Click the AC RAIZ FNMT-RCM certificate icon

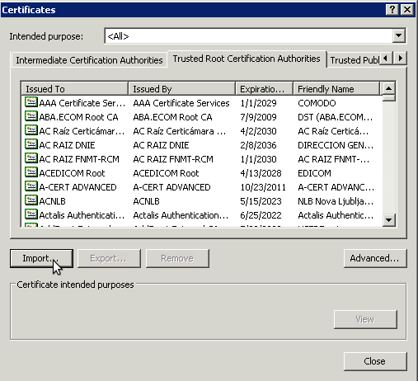31,158
